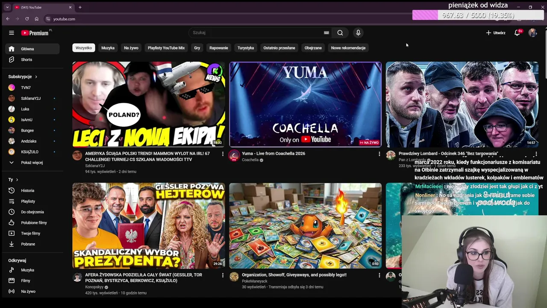Open the account avatar menu
547x308 pixels.
pyautogui.click(x=532, y=33)
